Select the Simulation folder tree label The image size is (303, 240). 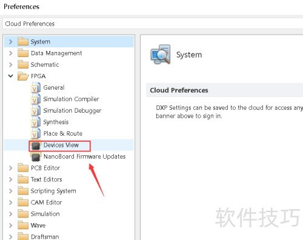[45, 214]
